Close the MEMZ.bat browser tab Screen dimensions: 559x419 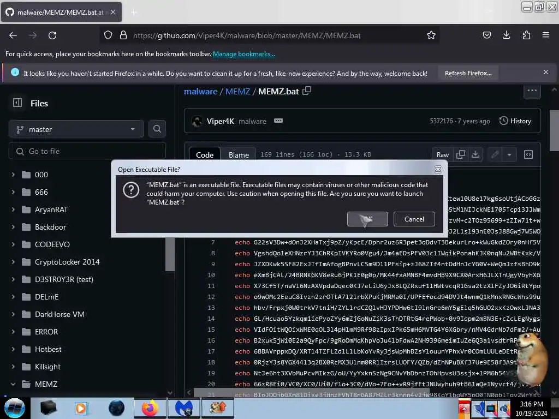pos(112,12)
